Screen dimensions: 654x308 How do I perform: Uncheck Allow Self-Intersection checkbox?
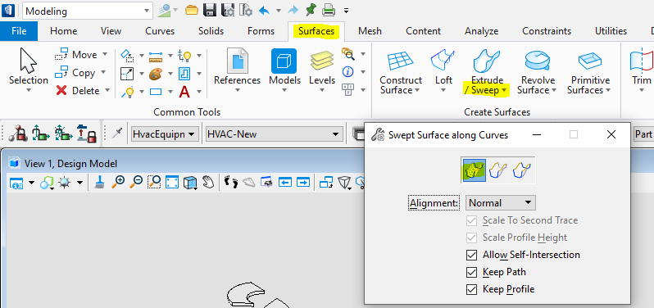click(x=471, y=255)
